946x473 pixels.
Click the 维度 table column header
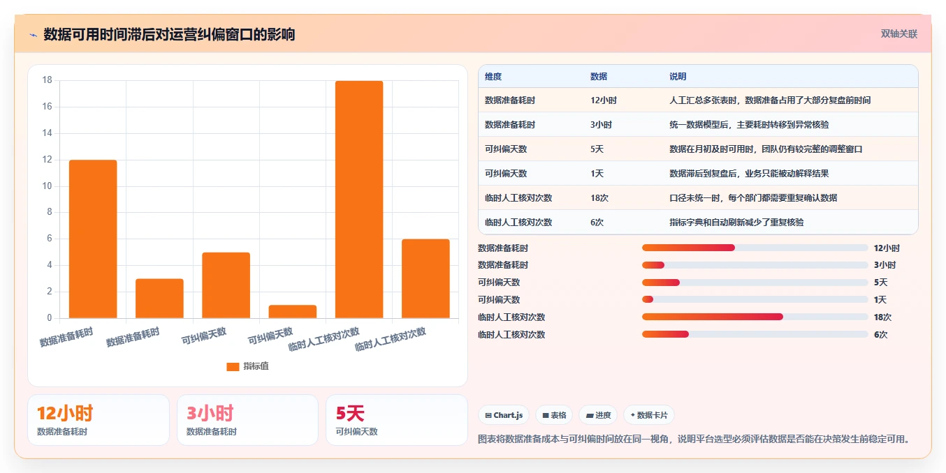[493, 77]
